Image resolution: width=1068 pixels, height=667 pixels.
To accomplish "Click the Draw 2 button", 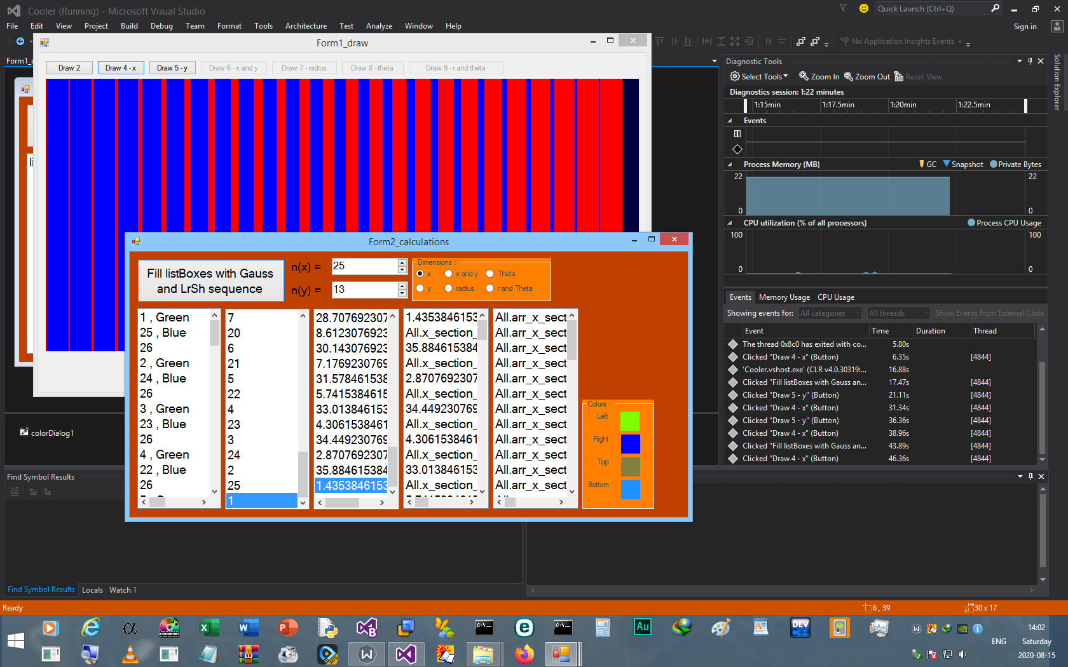I will click(69, 68).
